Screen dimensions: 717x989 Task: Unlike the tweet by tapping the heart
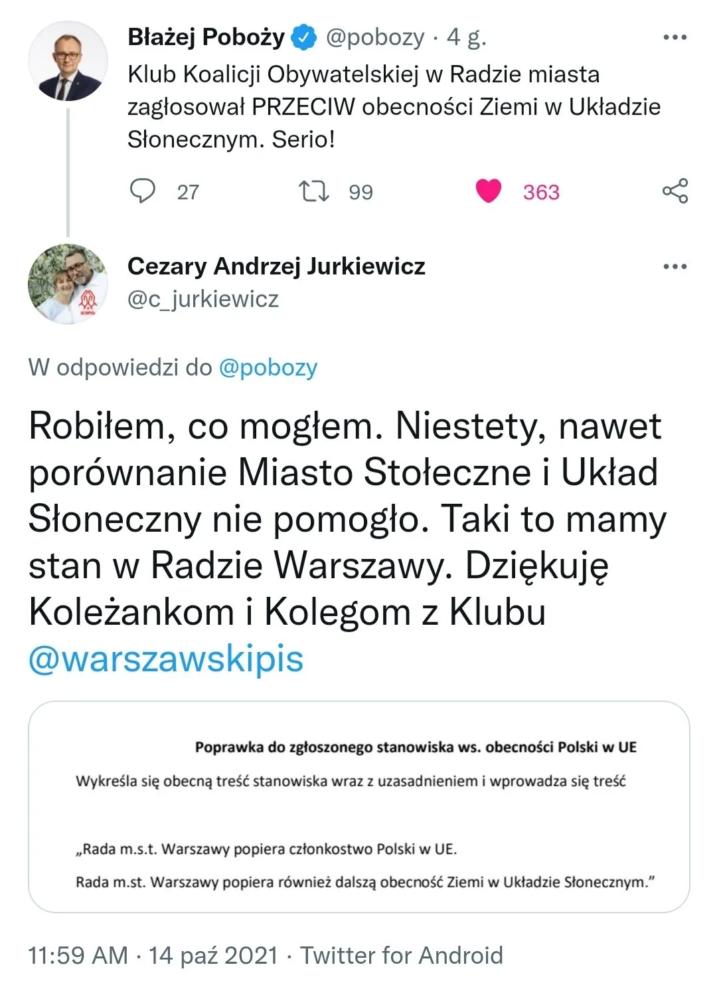pos(489,191)
